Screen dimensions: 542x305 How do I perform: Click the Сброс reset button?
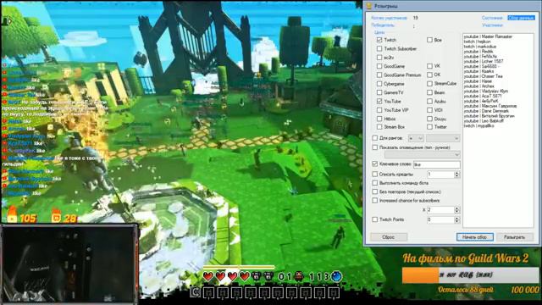(x=389, y=237)
